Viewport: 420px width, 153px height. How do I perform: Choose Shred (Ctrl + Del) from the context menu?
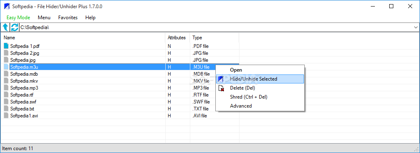260,97
